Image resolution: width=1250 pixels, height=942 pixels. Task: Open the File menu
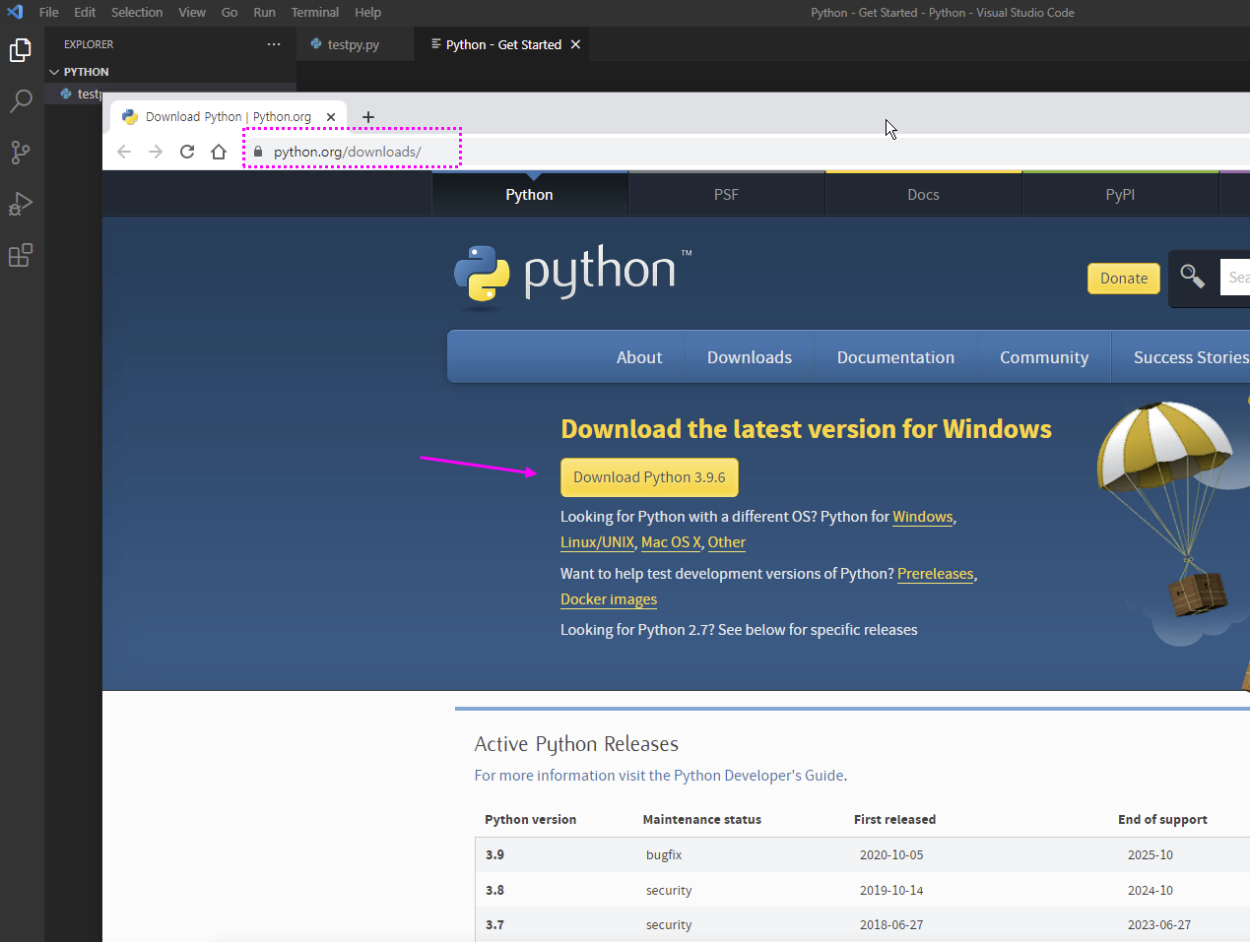click(x=49, y=12)
